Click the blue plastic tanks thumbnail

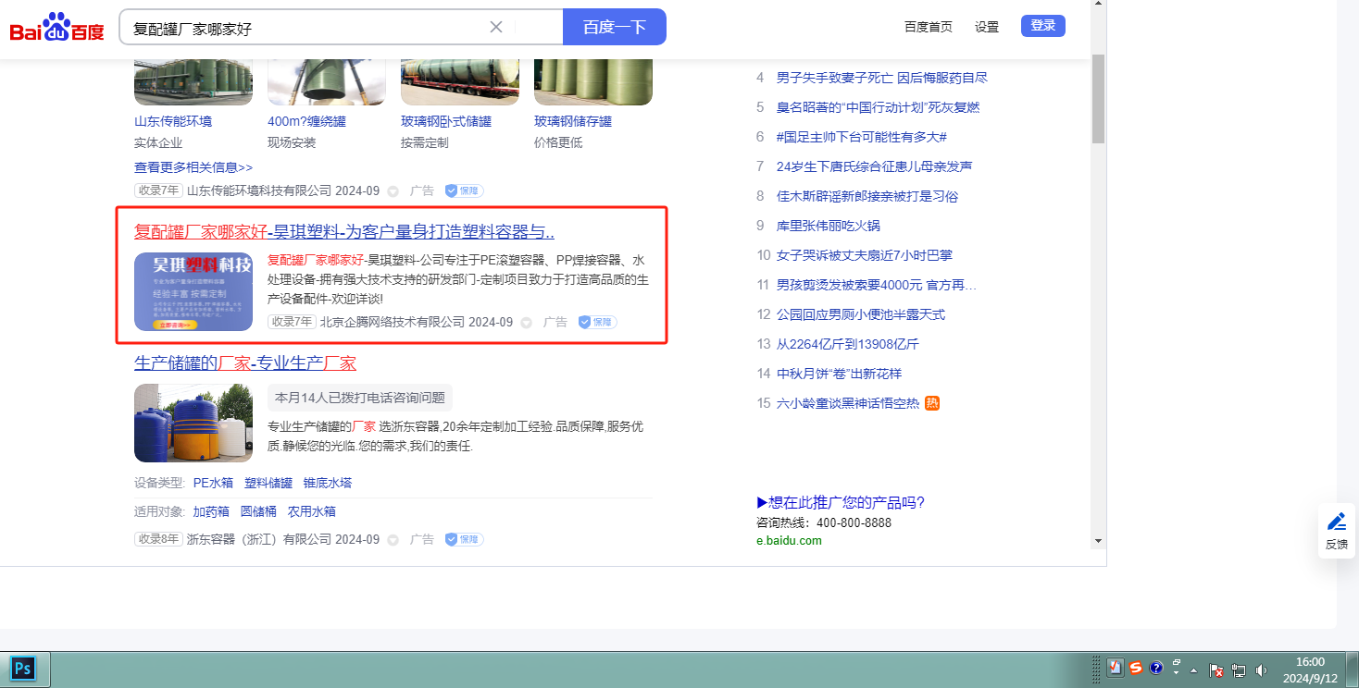coord(193,423)
